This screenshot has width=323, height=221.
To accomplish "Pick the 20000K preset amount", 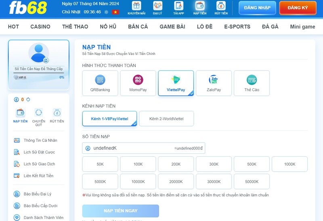I will tap(176, 182).
